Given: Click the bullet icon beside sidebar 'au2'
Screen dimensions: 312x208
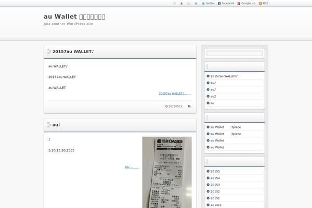Looking at the screenshot, I should tap(208, 96).
